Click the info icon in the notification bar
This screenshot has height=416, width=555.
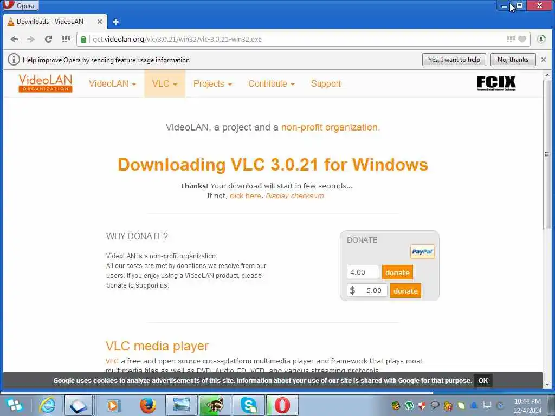(14, 60)
